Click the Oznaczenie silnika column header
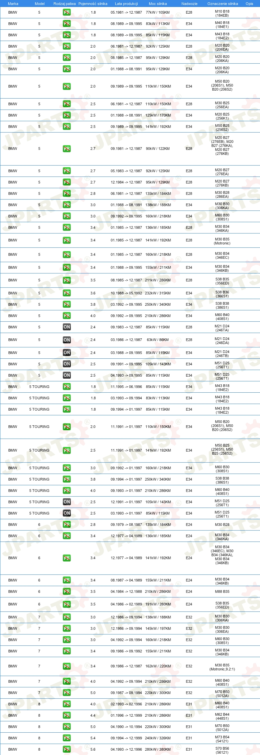Screen dimensions: 260x755 pos(222,4)
